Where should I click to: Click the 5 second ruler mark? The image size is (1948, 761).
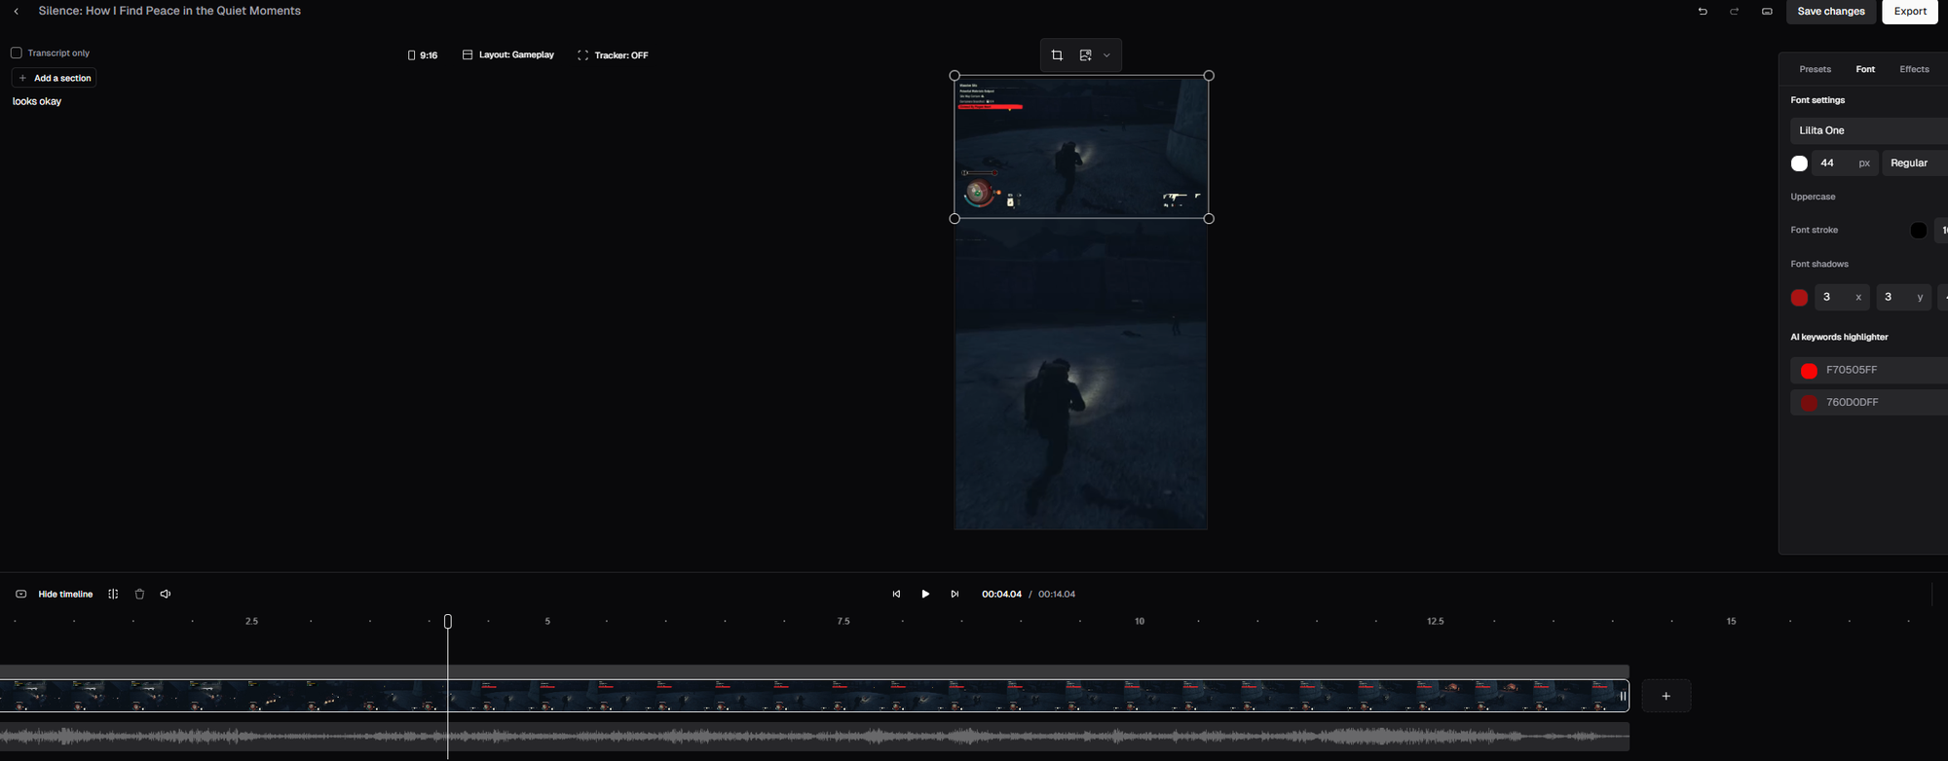tap(547, 621)
